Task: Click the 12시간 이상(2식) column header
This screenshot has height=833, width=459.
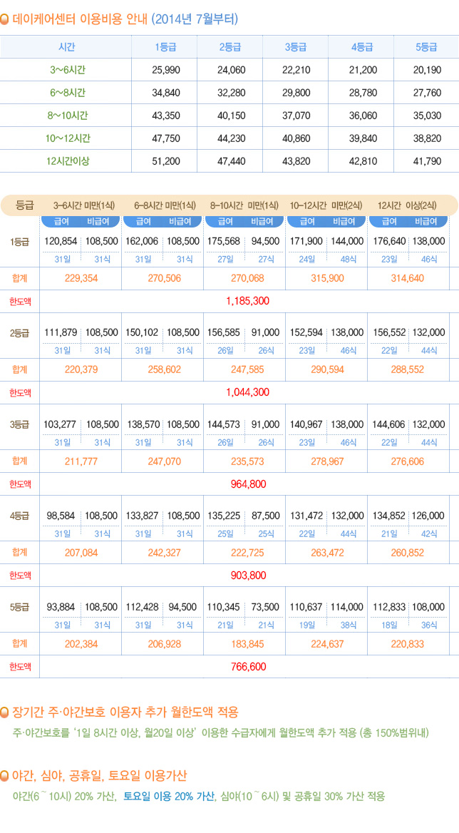Action: (408, 205)
